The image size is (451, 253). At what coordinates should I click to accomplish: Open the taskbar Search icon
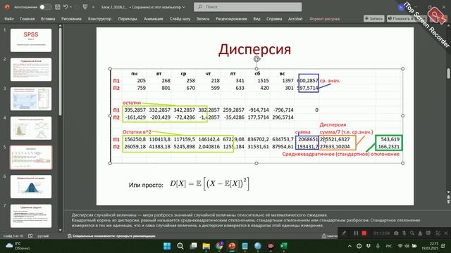click(x=180, y=246)
